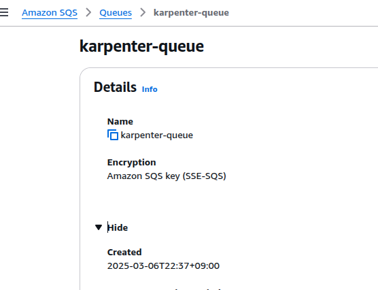Collapse details using the Hide triangle
Image resolution: width=378 pixels, height=290 pixels.
[99, 227]
